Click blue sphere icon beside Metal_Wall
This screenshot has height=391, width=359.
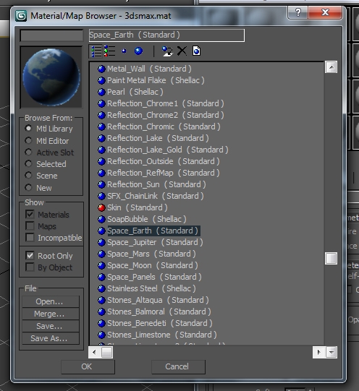coord(101,69)
